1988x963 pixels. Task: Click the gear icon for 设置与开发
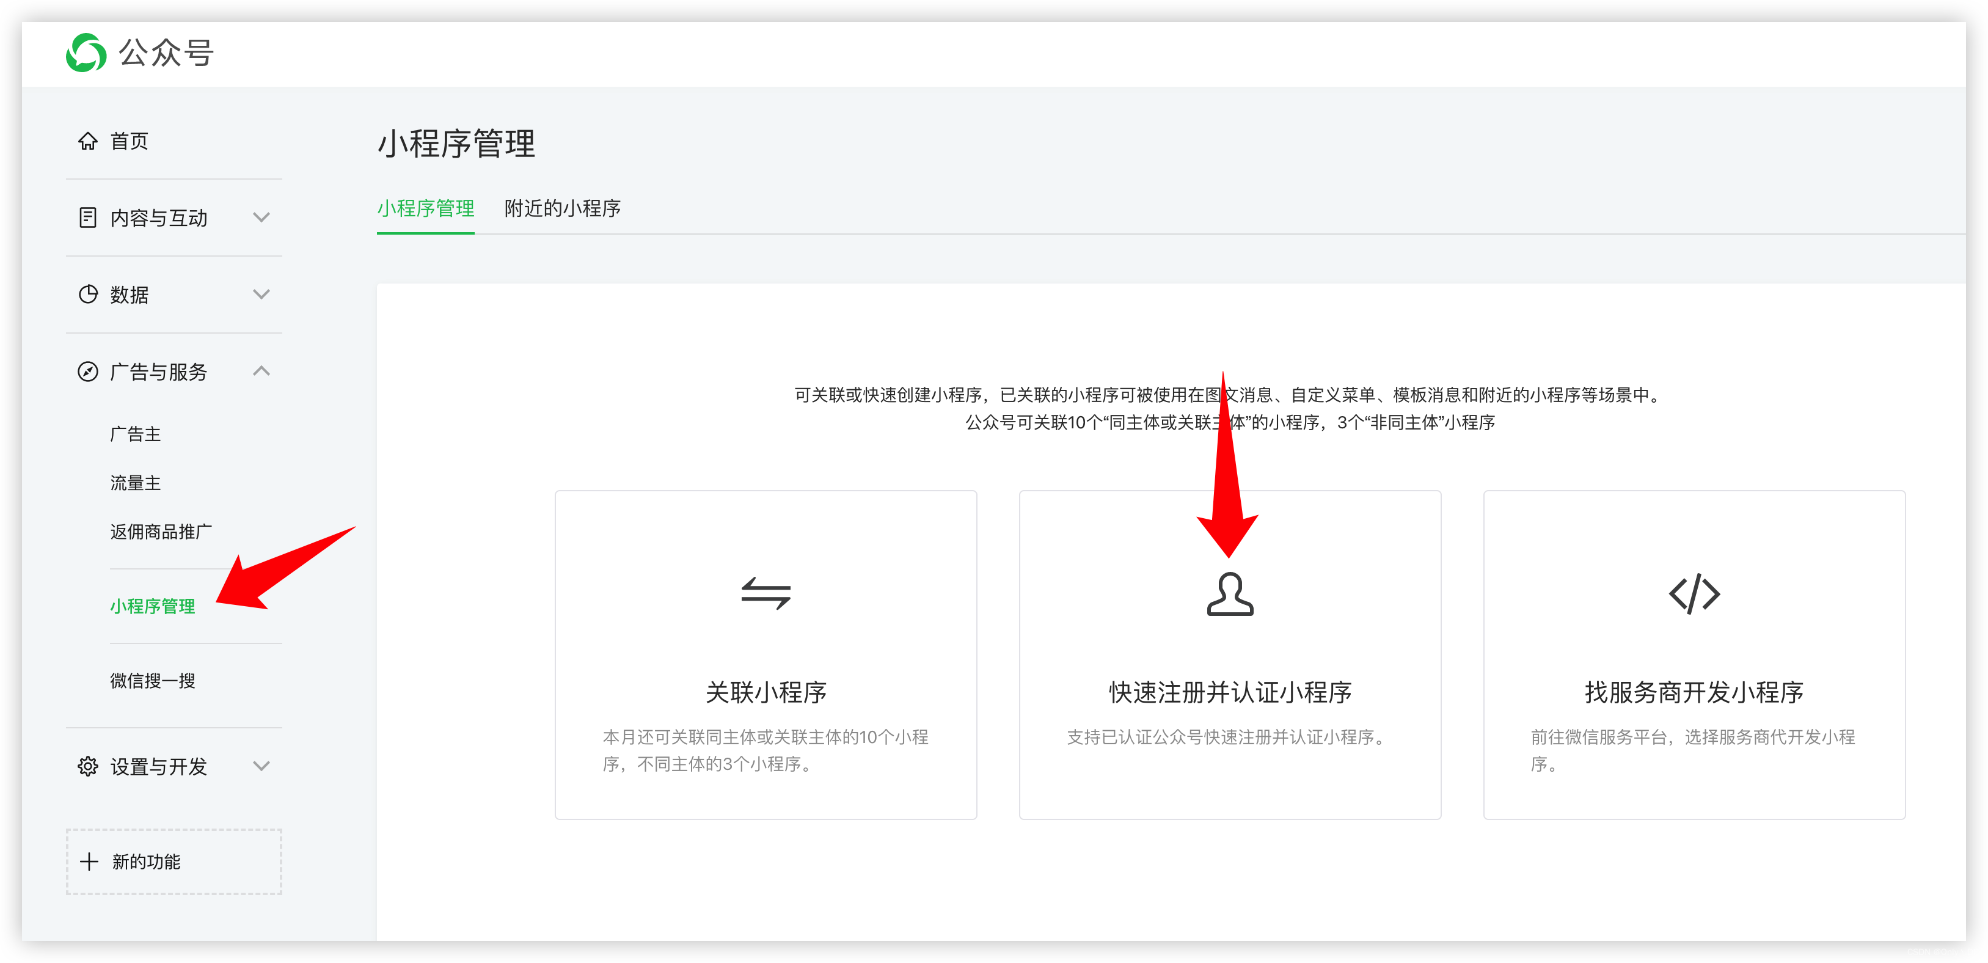88,766
